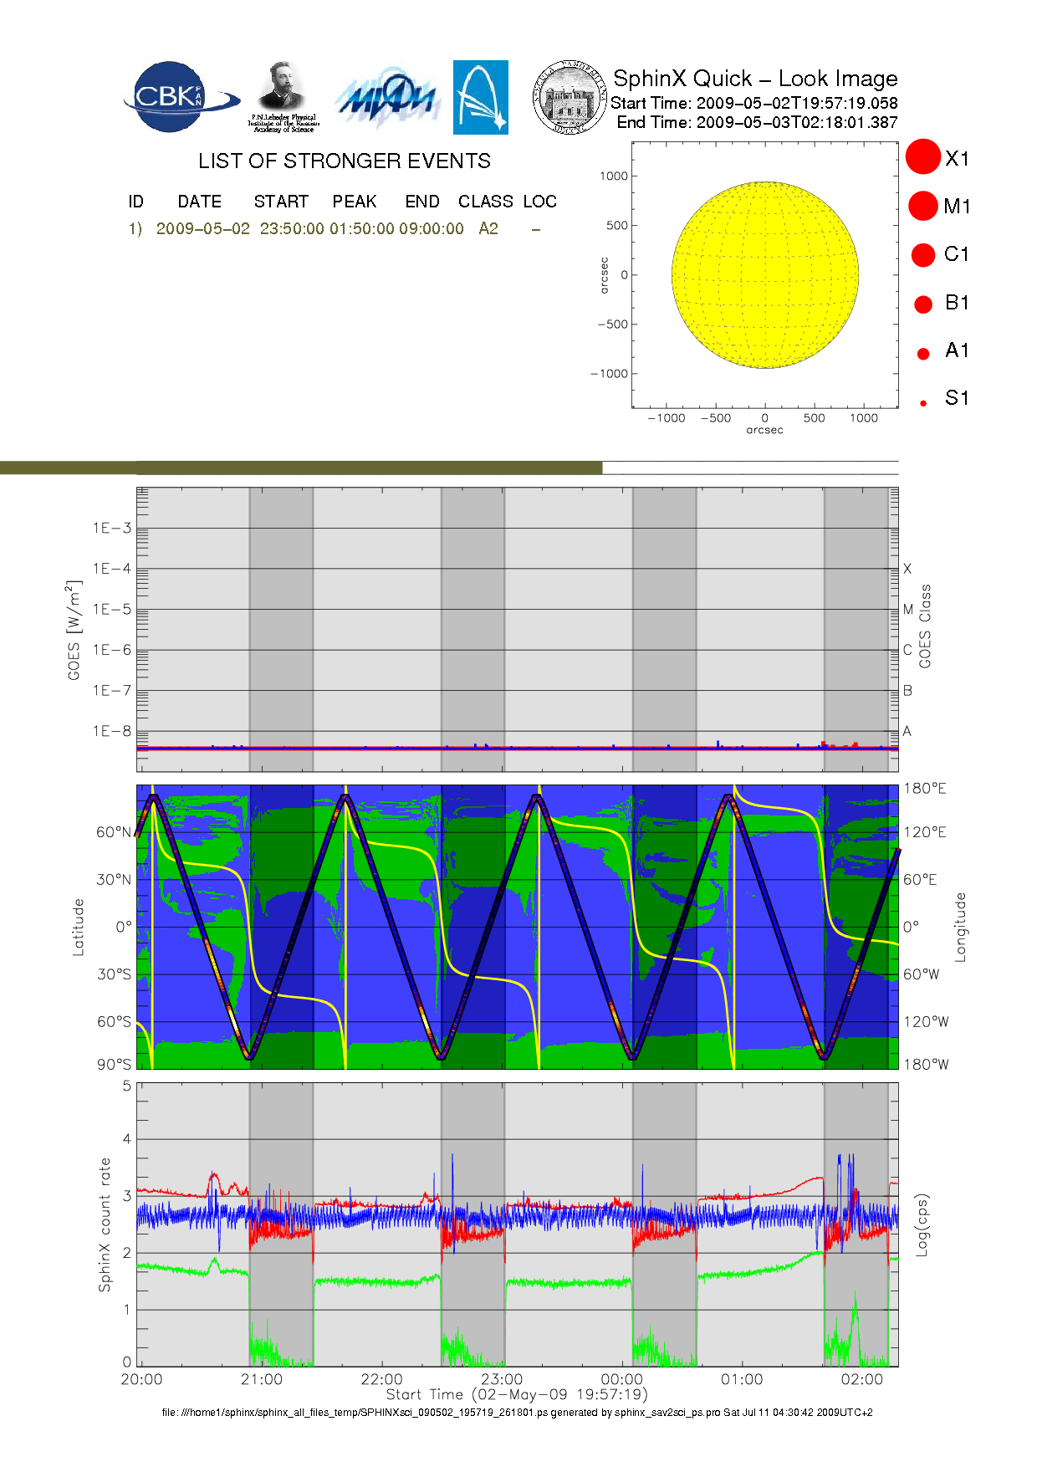Image resolution: width=1037 pixels, height=1467 pixels.
Task: Click the C1 red legend dot
Action: point(923,254)
